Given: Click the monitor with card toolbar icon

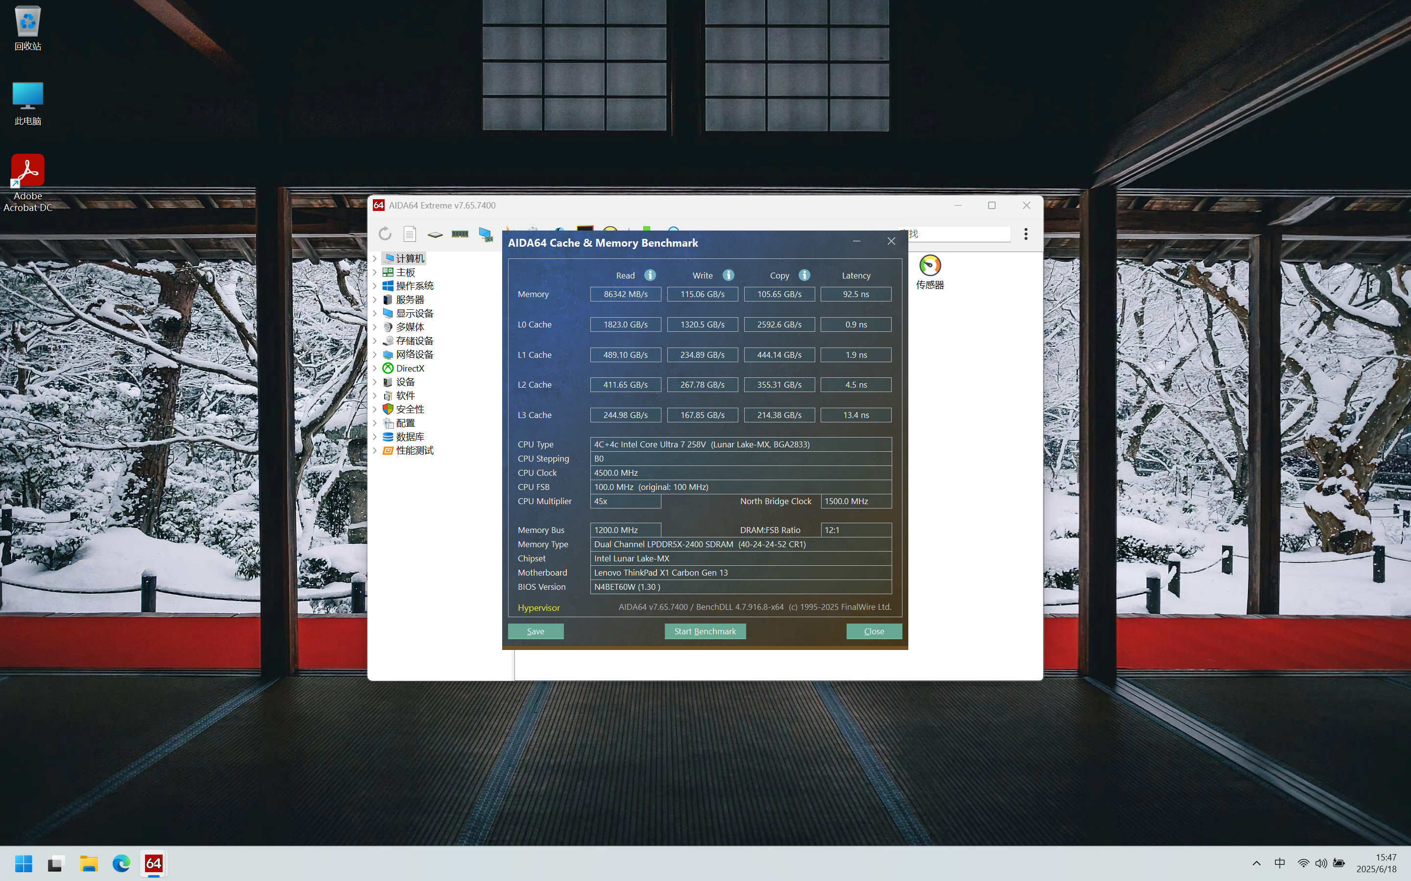Looking at the screenshot, I should coord(485,234).
